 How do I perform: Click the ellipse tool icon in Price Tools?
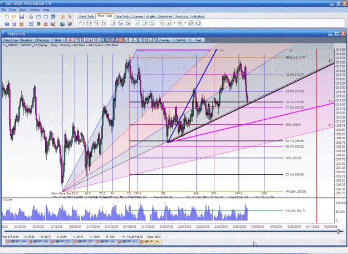tap(198, 23)
